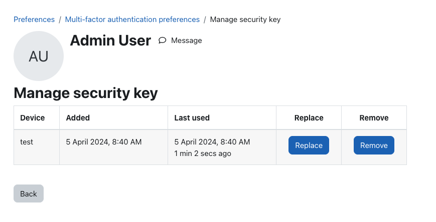Click the Added date 5 April 2024 cell
Image resolution: width=436 pixels, height=222 pixels.
104,142
